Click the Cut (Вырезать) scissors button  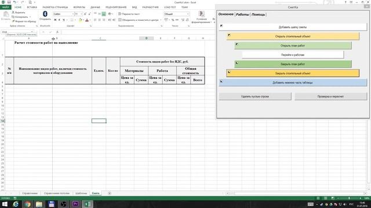pos(19,12)
